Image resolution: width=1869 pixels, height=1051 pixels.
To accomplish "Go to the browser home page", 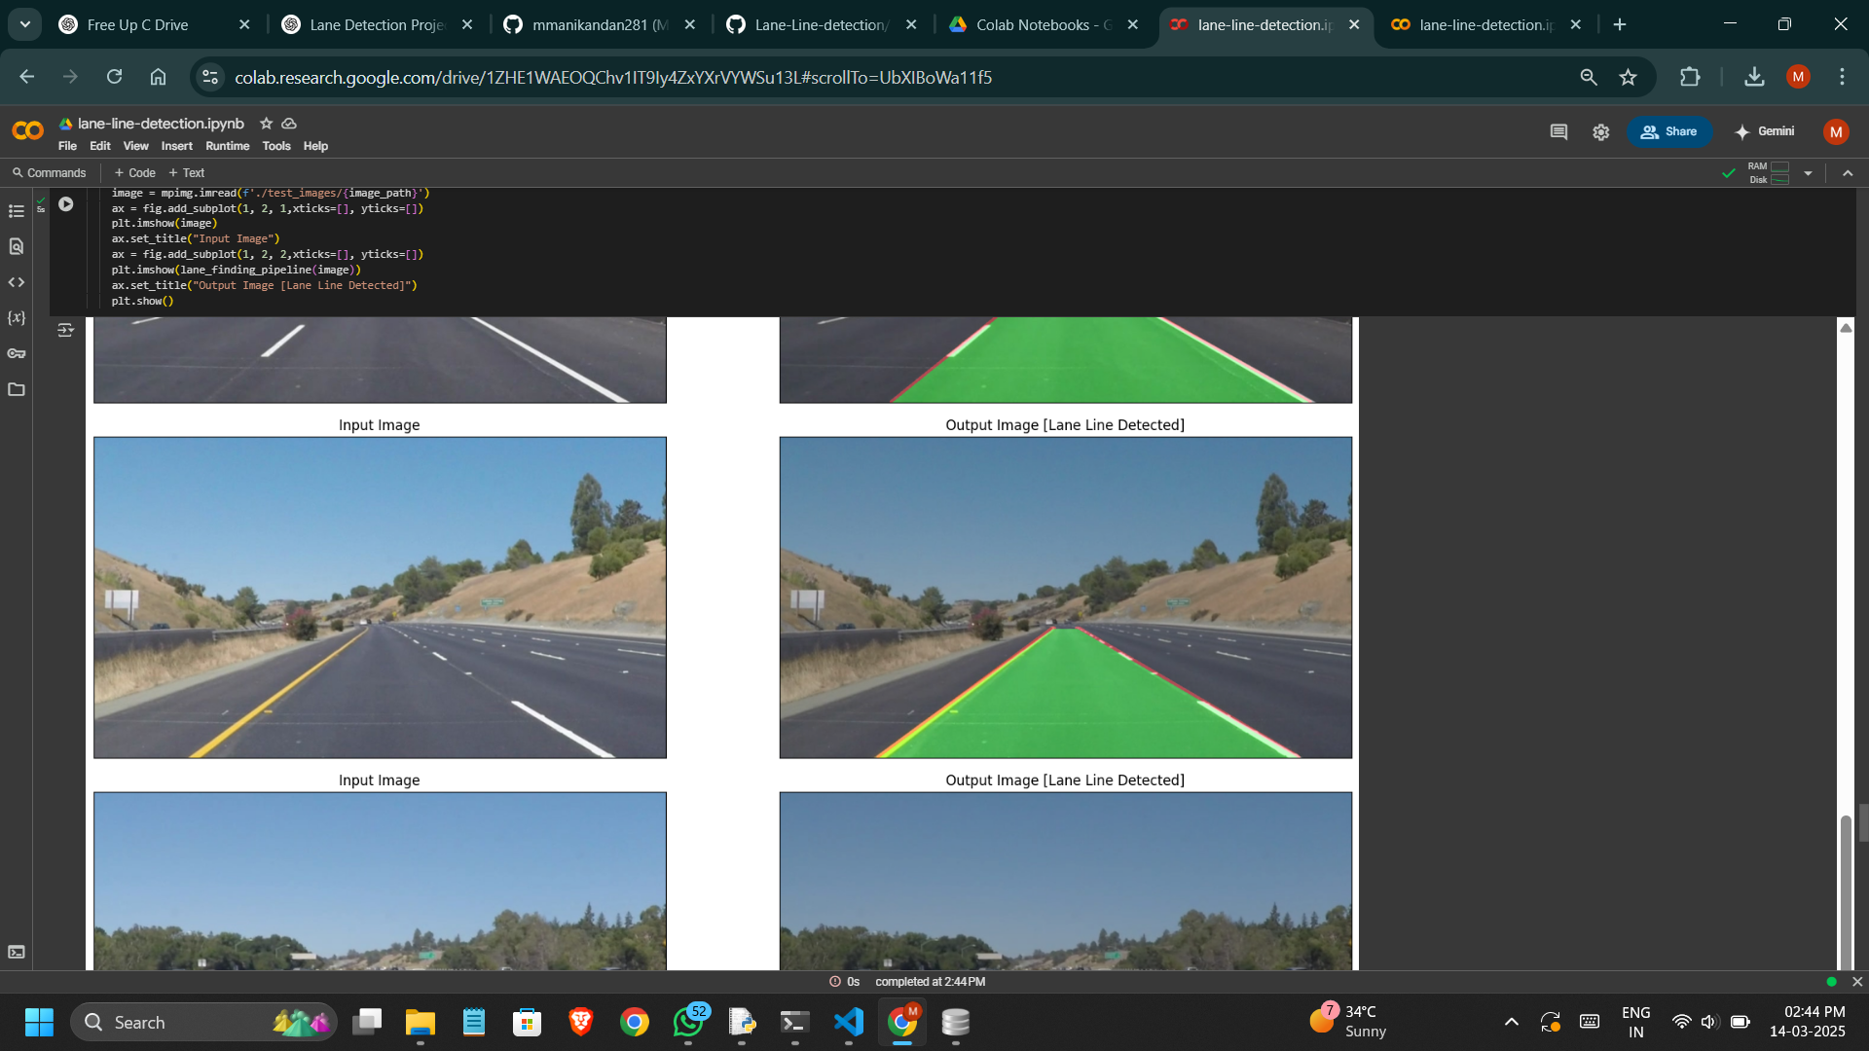I will 158,77.
